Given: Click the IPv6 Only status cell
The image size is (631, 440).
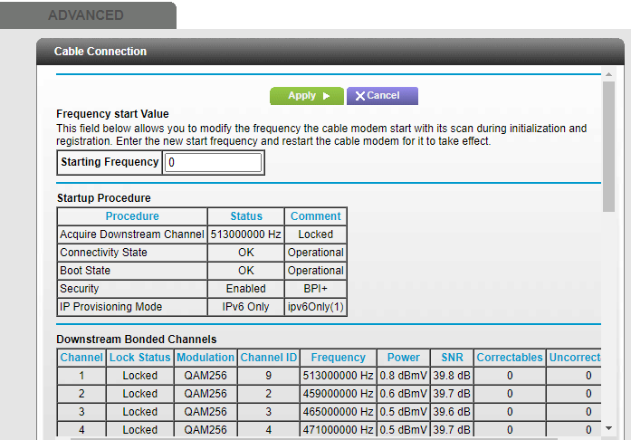Looking at the screenshot, I should tap(246, 307).
